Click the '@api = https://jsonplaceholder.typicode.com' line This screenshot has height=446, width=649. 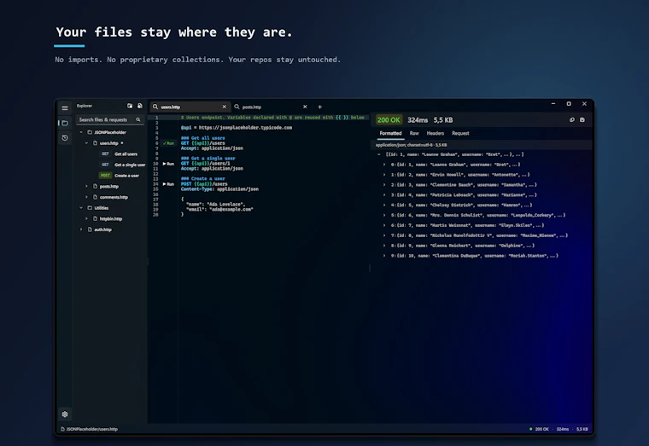click(x=237, y=128)
